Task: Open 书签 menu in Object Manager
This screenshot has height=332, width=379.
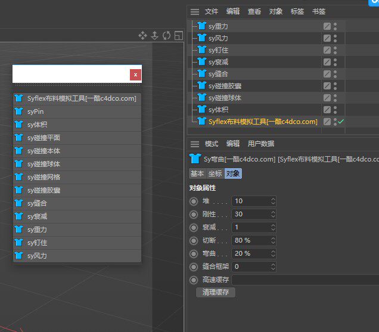Action: point(319,11)
